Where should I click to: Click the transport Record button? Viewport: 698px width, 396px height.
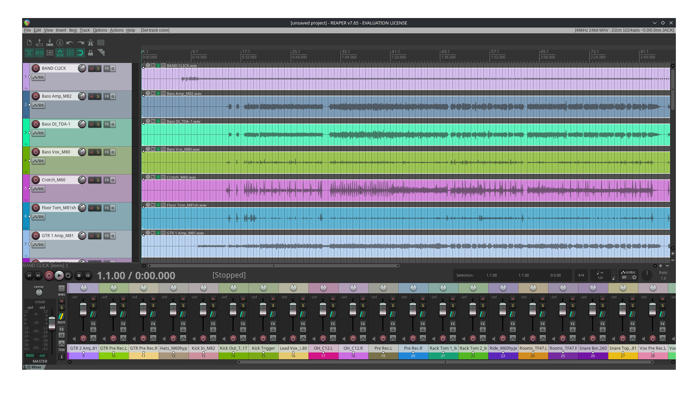coord(49,276)
